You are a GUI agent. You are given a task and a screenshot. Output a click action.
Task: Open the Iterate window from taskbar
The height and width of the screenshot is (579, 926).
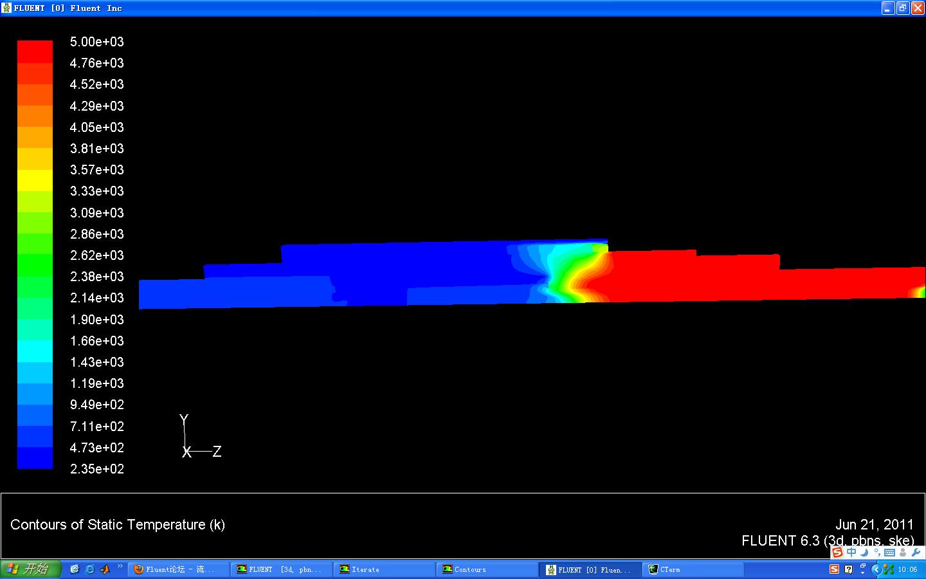pos(385,569)
